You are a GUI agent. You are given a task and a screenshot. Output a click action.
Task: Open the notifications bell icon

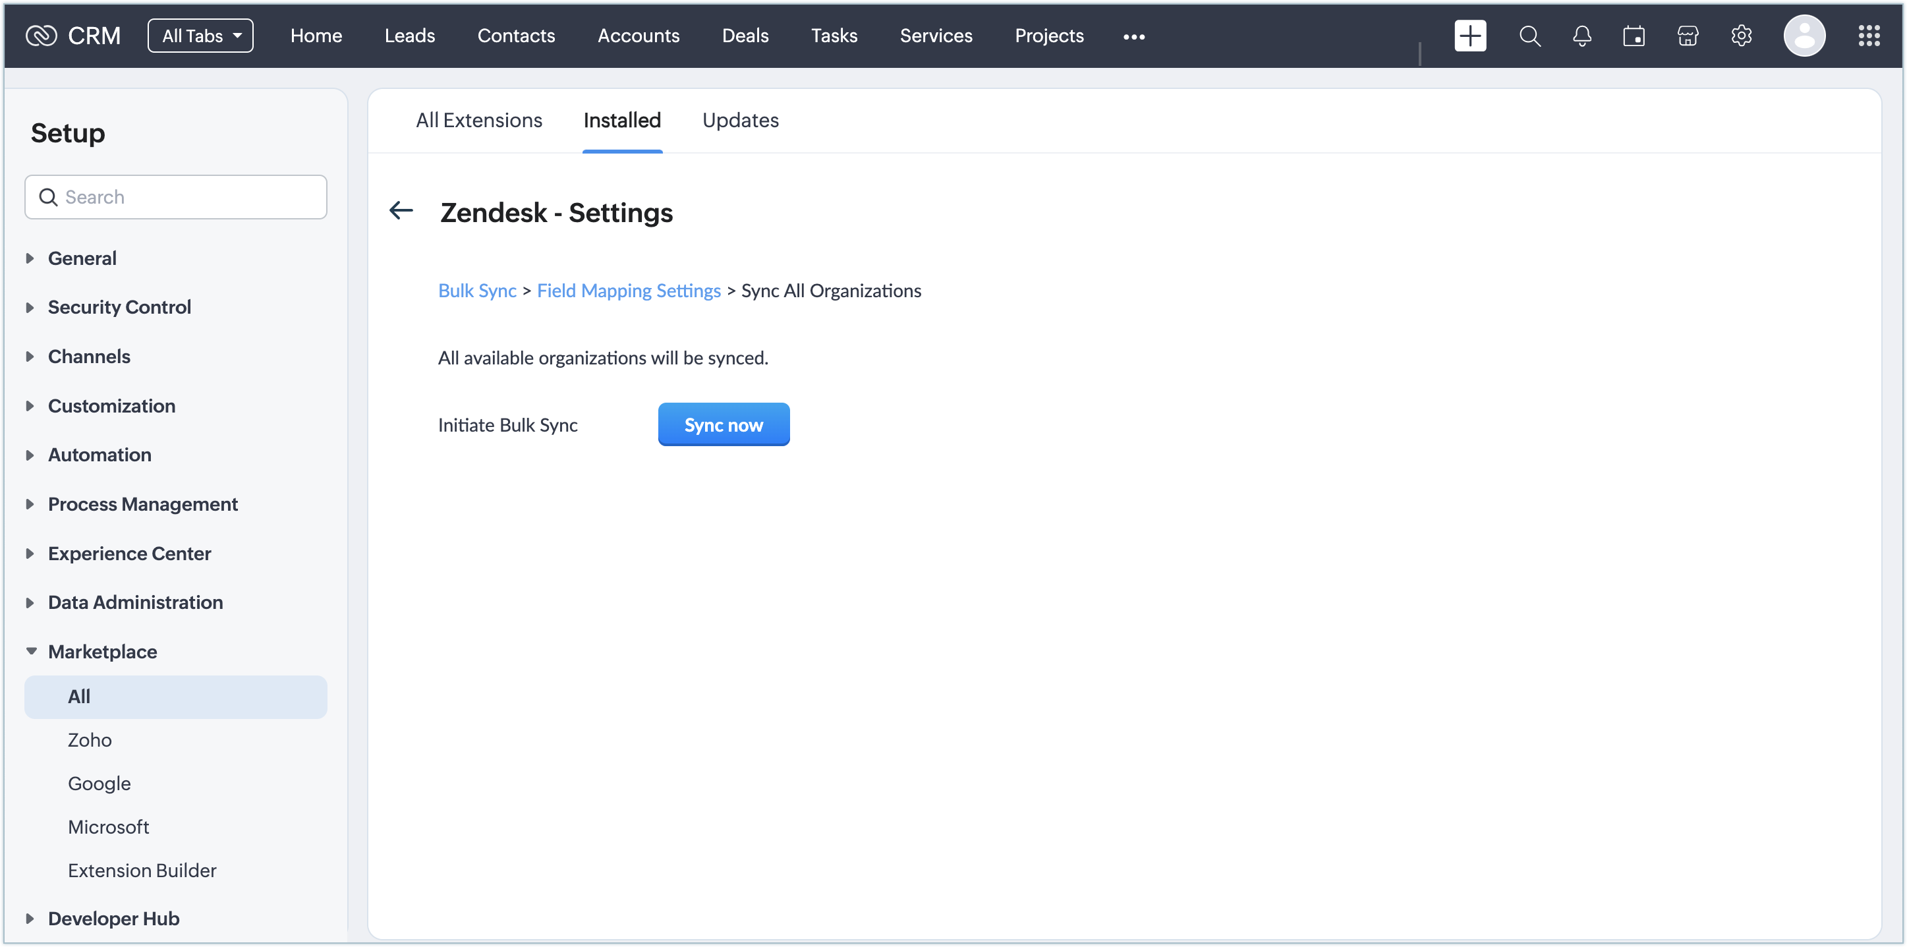(1582, 36)
